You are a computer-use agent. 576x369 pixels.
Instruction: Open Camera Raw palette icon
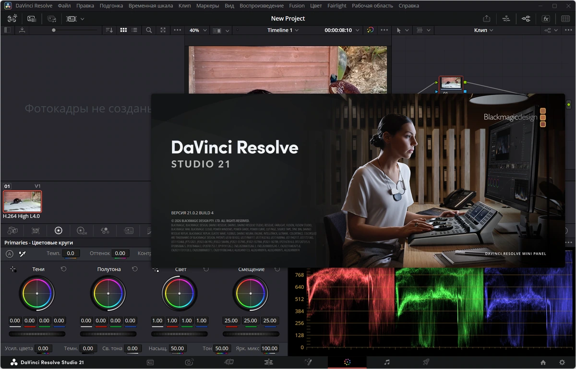(x=12, y=231)
